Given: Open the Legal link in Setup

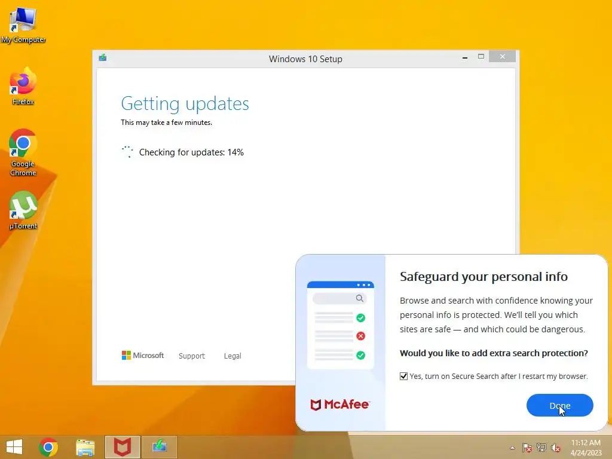Looking at the screenshot, I should [x=232, y=356].
